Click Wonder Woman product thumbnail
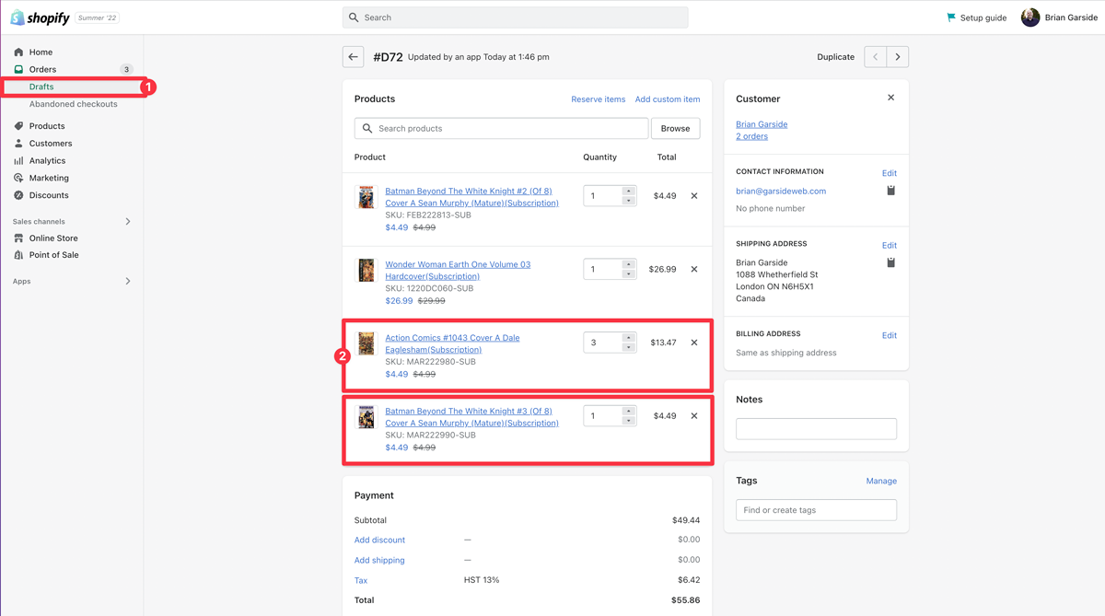 pyautogui.click(x=366, y=270)
